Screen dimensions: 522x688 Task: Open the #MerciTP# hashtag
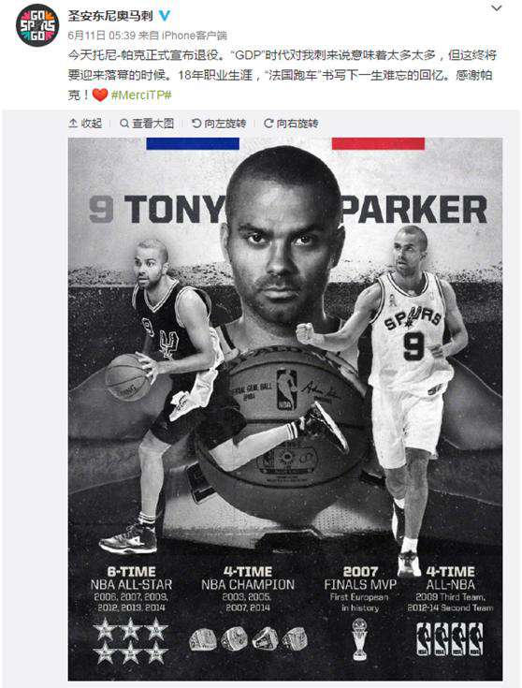click(x=141, y=95)
